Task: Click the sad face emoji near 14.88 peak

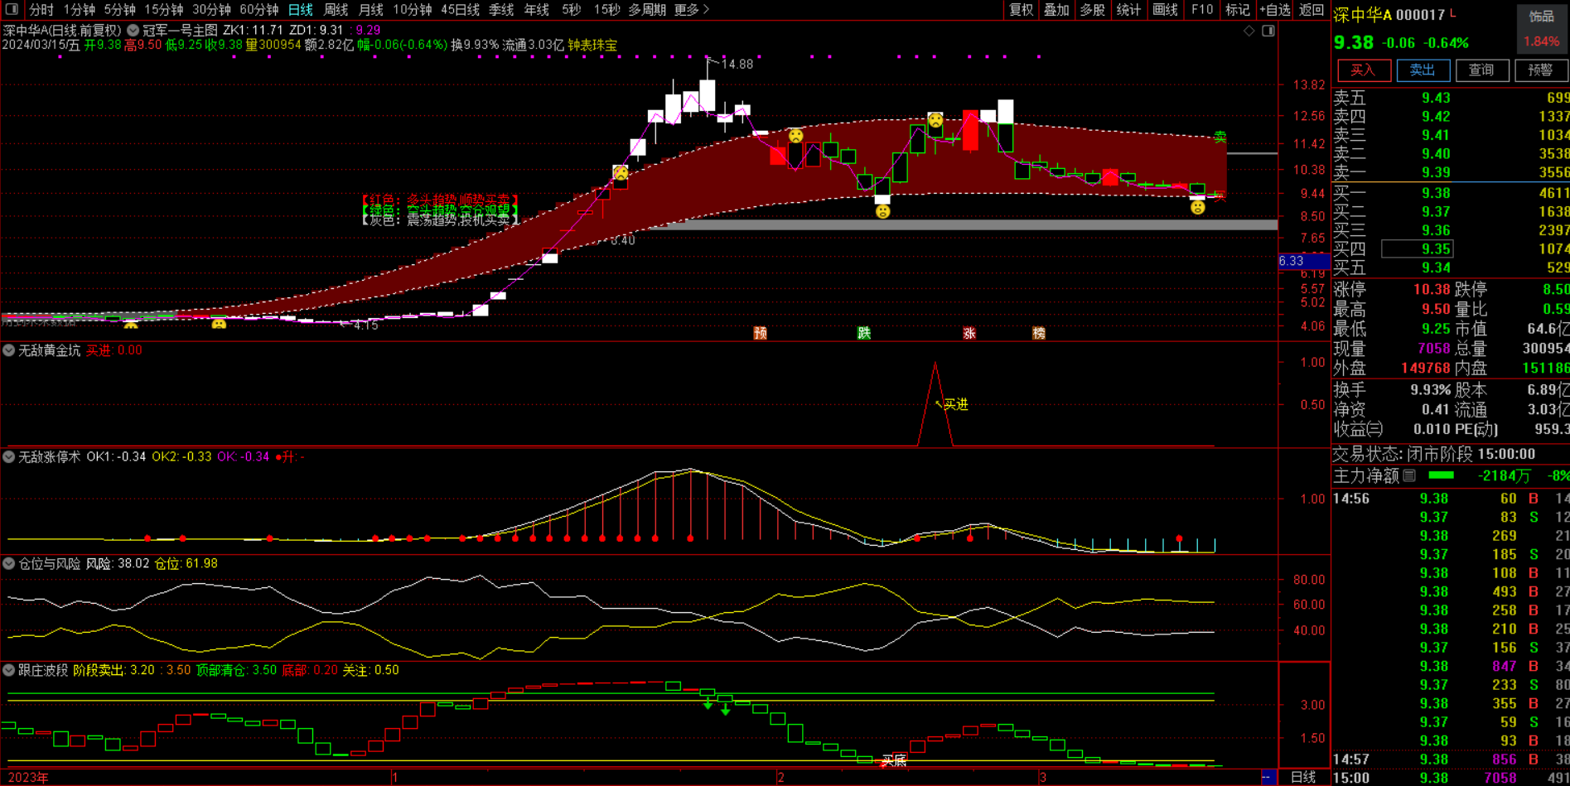Action: pos(621,172)
